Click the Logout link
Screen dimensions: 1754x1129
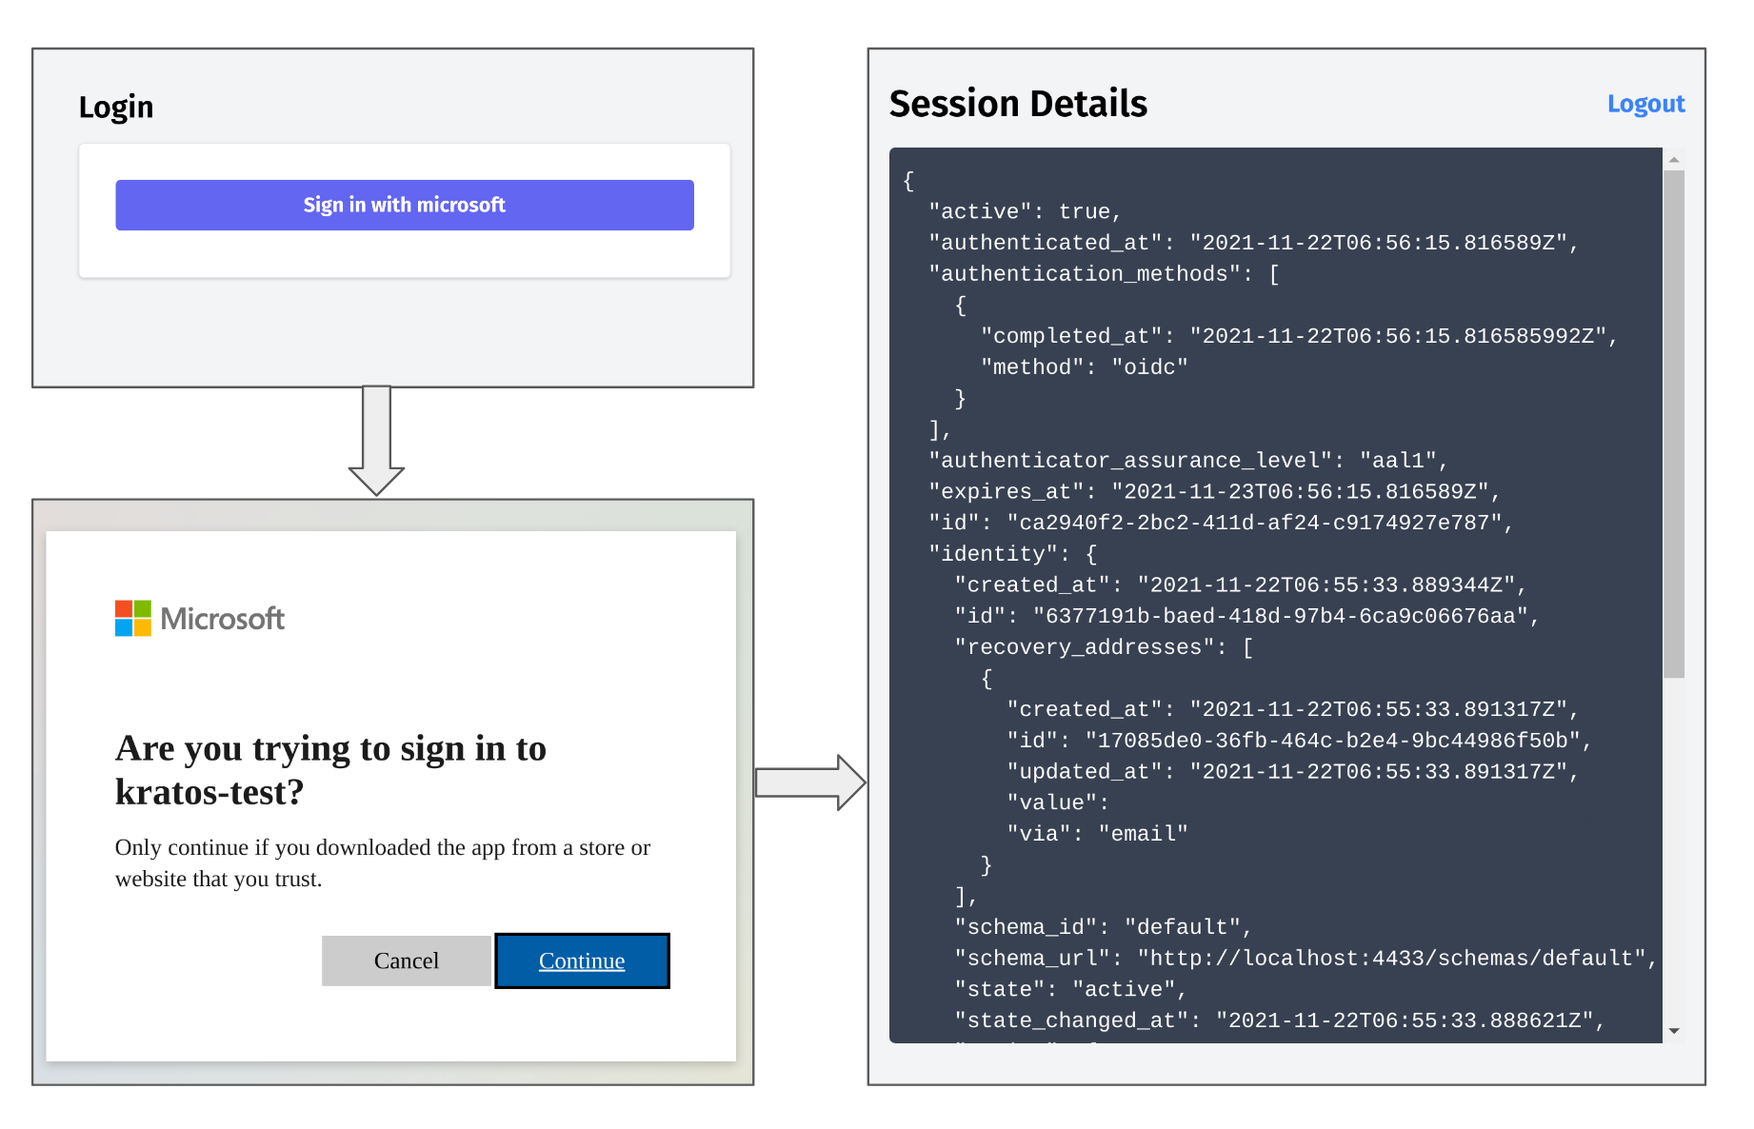(1645, 104)
